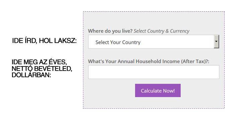Viewport: 236px width, 122px height.
Task: Click the 'IDE ÍRD, HOL LAKSZ:' caption
Action: coord(45,41)
